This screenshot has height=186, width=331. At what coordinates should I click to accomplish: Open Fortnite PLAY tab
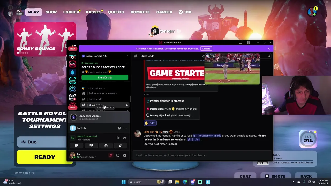(34, 12)
